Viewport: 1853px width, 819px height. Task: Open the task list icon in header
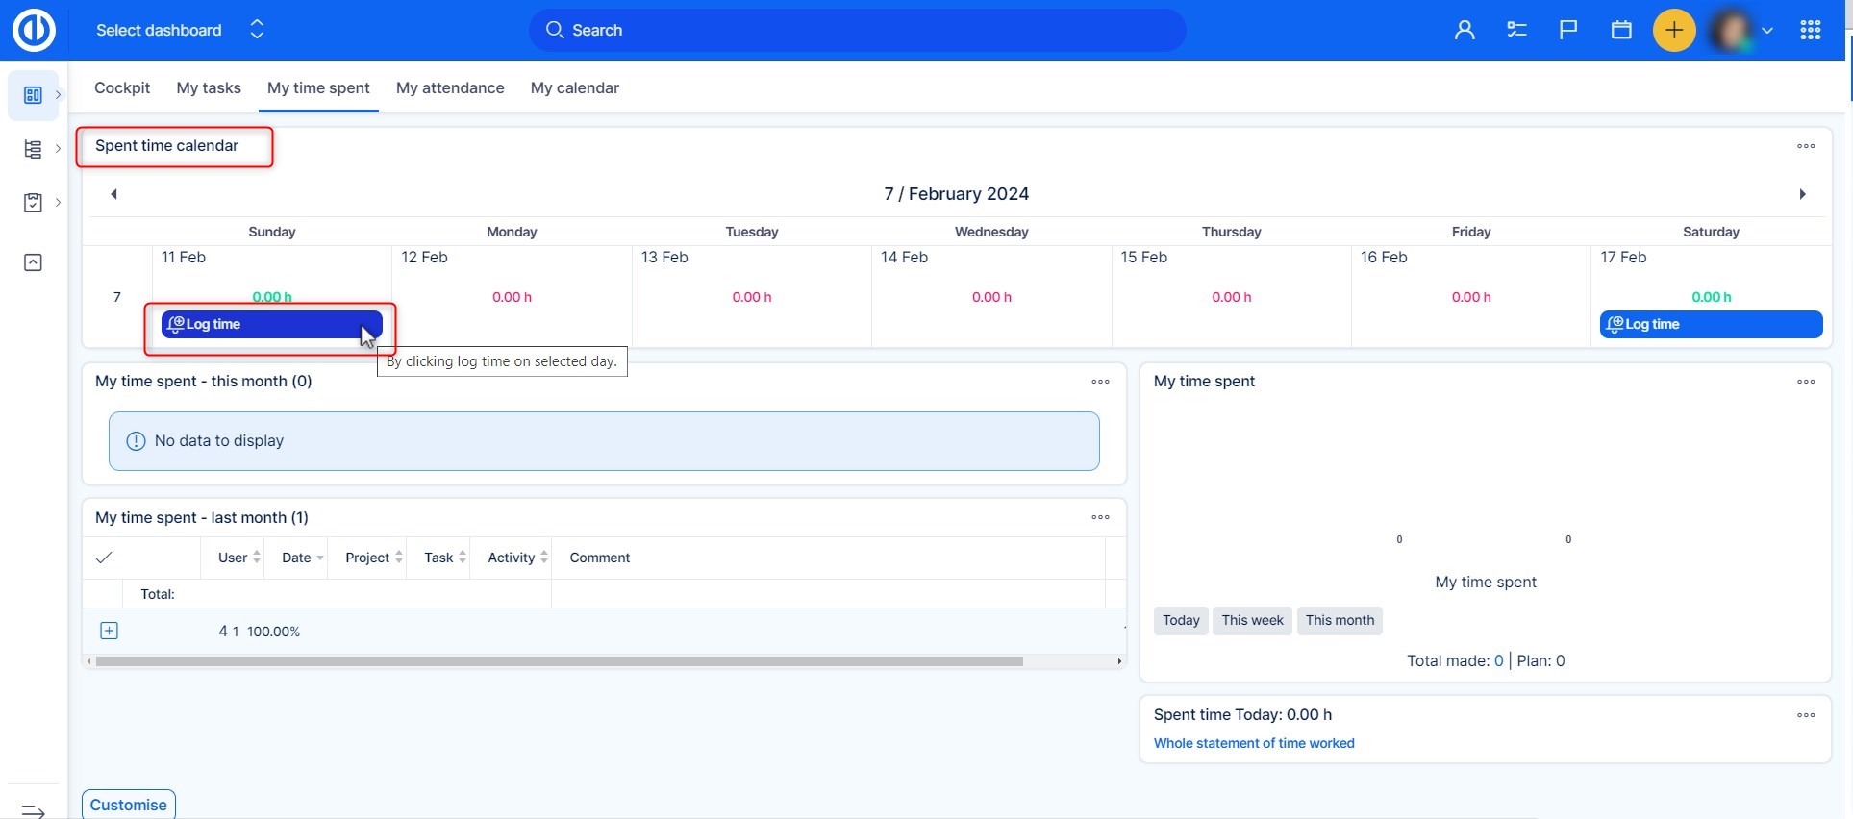point(1516,31)
